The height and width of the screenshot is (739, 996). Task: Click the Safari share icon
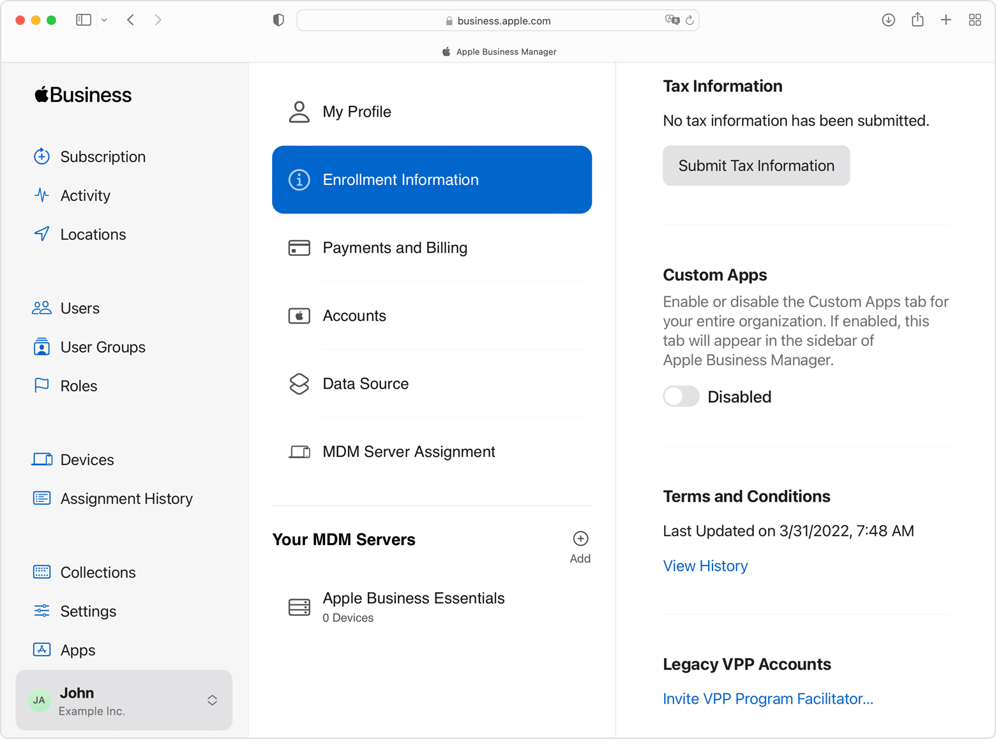(x=917, y=20)
